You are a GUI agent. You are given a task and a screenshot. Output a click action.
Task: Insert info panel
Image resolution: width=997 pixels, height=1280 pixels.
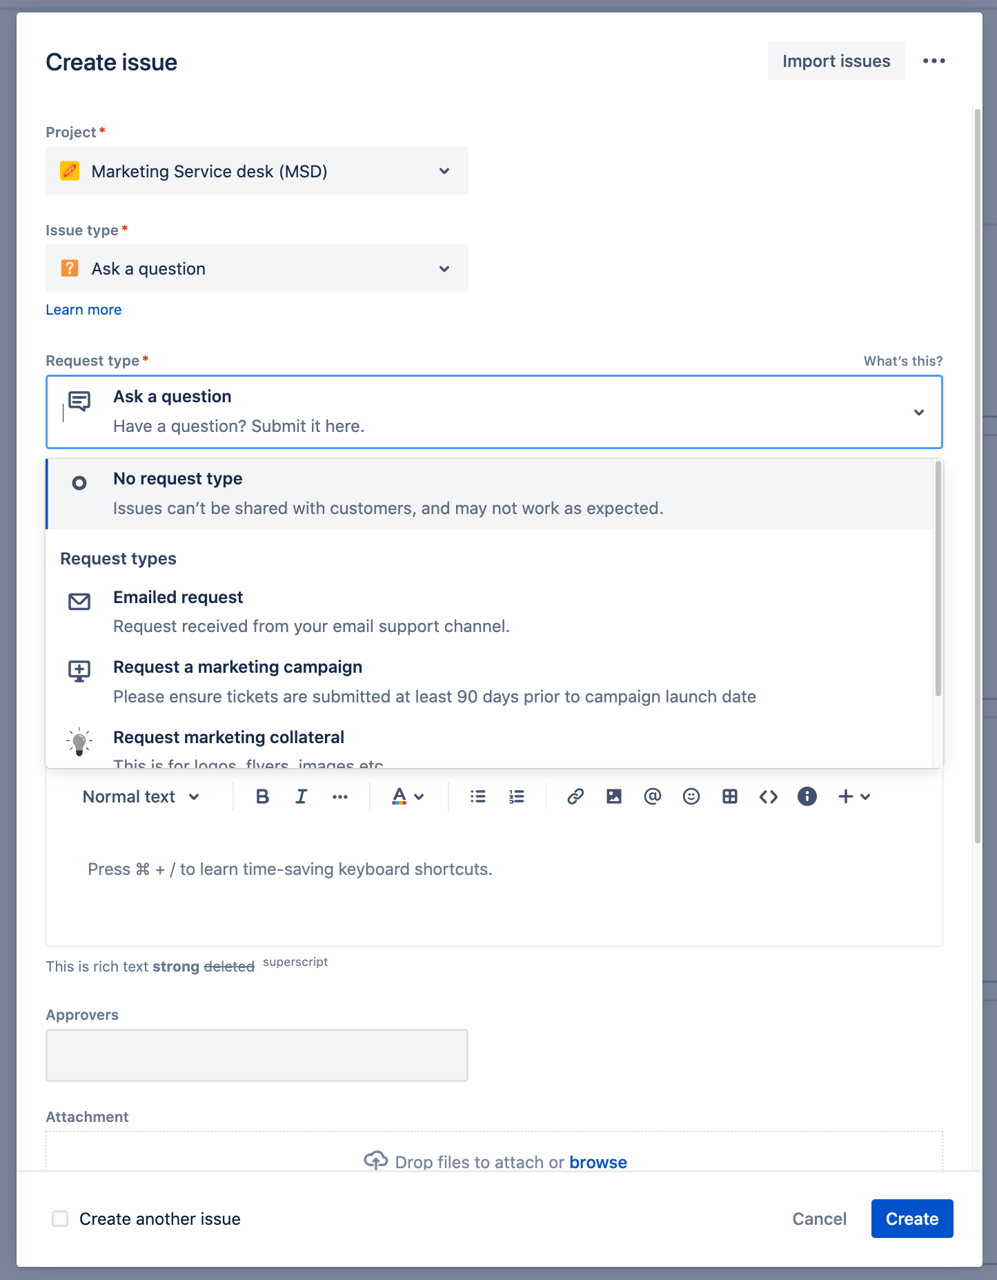point(807,796)
